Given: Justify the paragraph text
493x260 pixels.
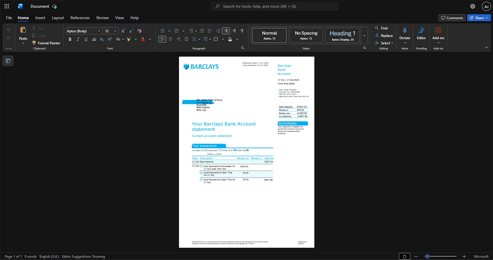Looking at the screenshot, I should (186, 39).
